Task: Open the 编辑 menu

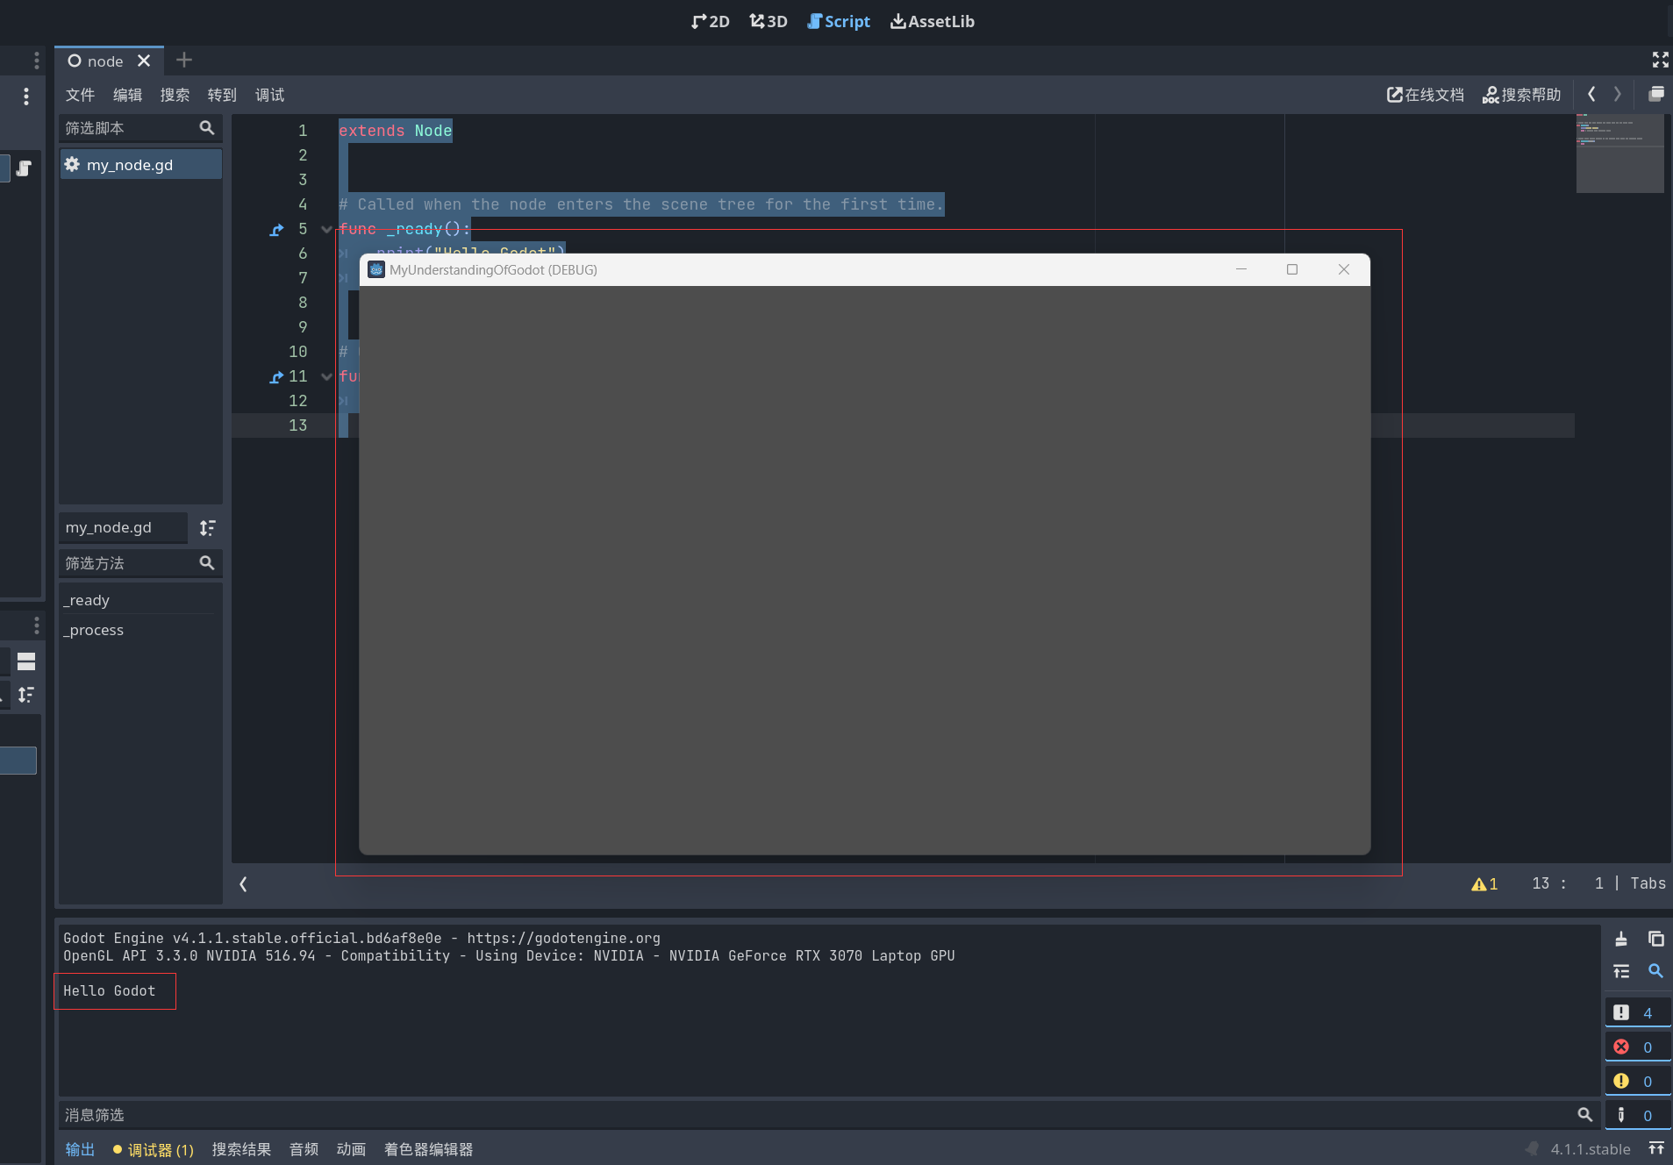Action: tap(127, 95)
